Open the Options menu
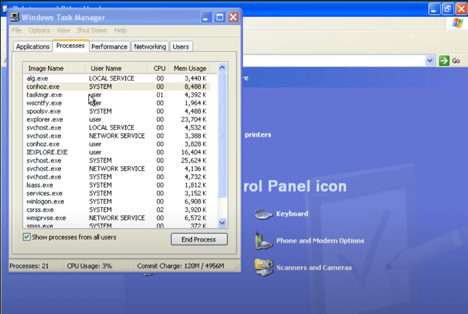 [x=39, y=30]
